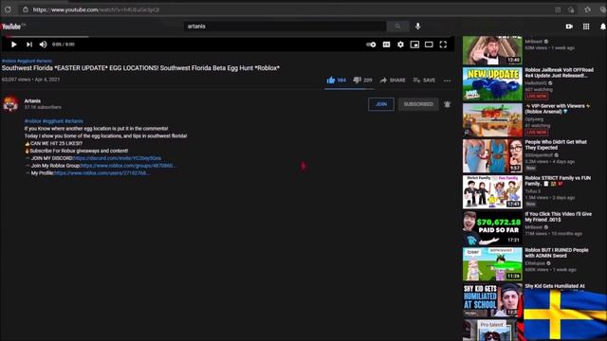The image size is (607, 341).
Task: Open the create video camera icon
Action: [x=569, y=27]
